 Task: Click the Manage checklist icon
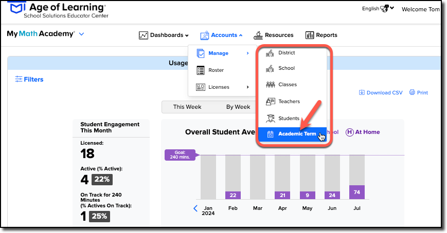201,53
